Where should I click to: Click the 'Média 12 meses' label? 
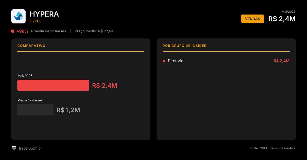tap(30, 100)
